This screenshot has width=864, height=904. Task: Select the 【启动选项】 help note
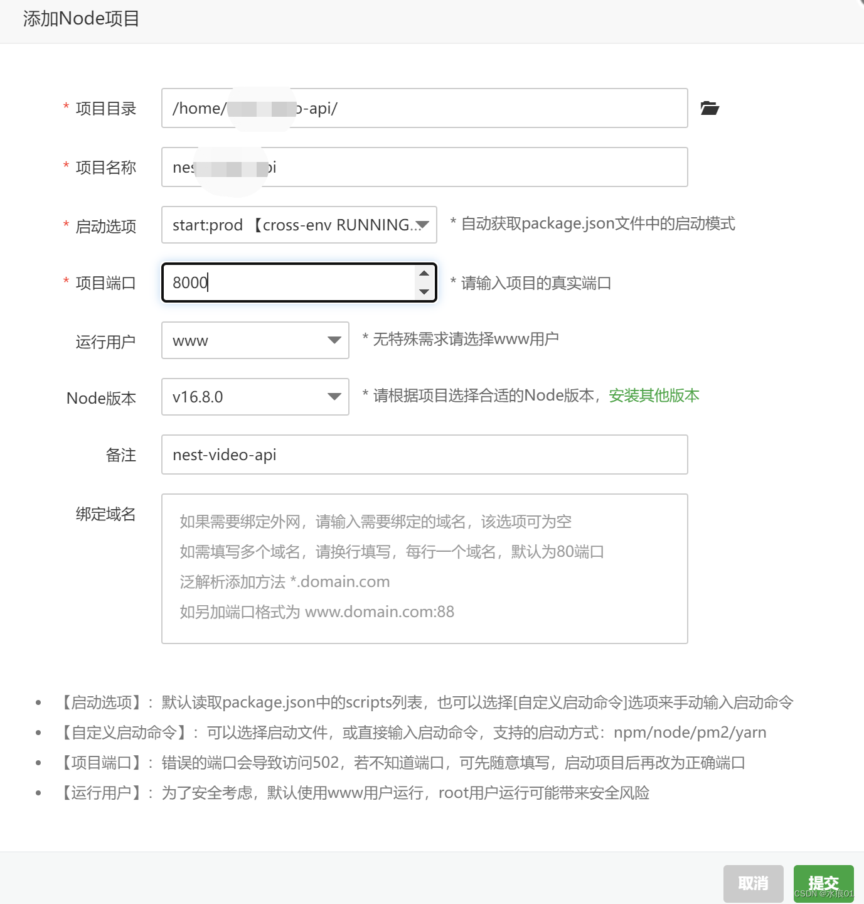(425, 702)
